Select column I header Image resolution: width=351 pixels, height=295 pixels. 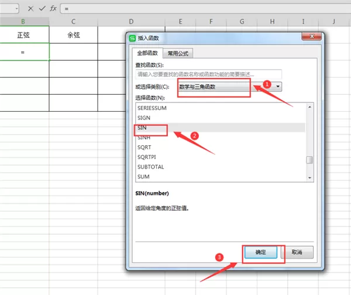click(303, 22)
